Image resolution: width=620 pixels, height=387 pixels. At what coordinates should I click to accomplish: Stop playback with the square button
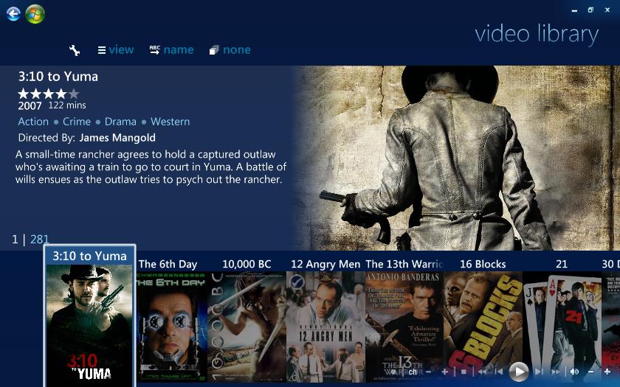(x=464, y=372)
